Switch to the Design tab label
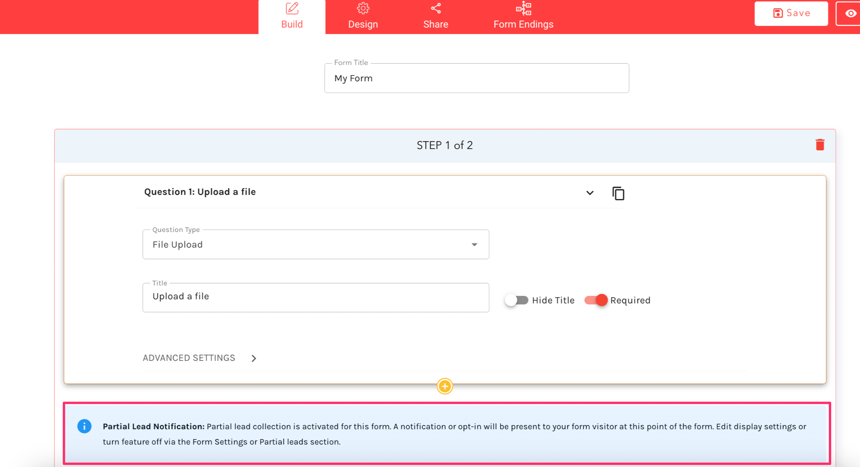The image size is (860, 467). pyautogui.click(x=363, y=24)
